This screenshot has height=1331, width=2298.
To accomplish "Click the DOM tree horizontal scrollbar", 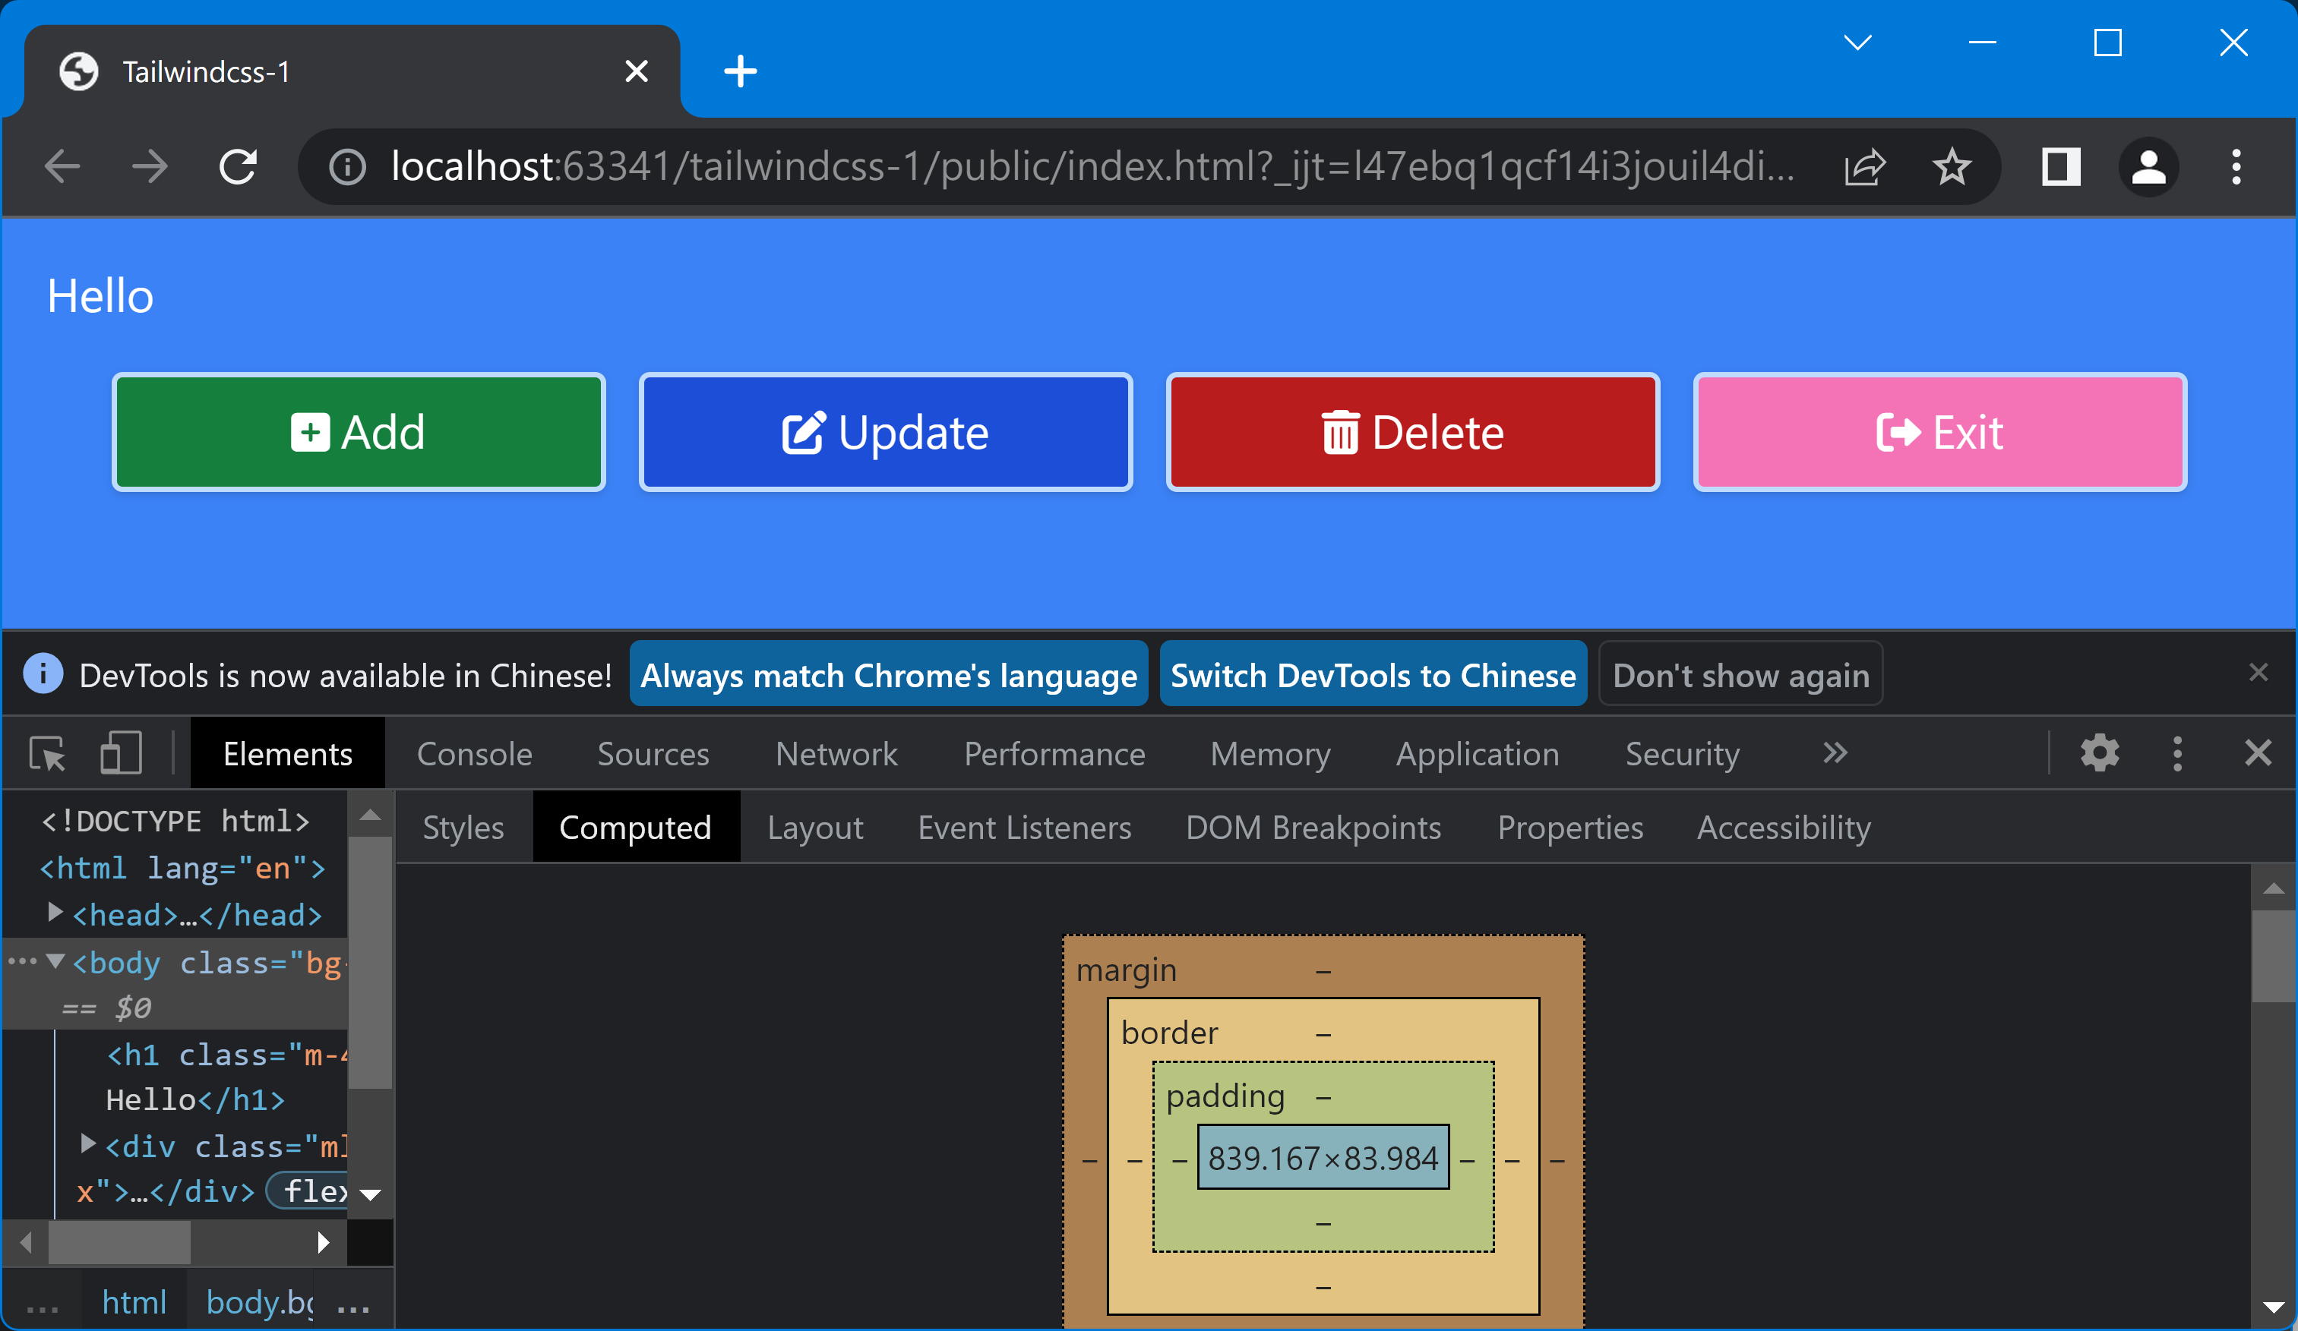I will click(119, 1243).
